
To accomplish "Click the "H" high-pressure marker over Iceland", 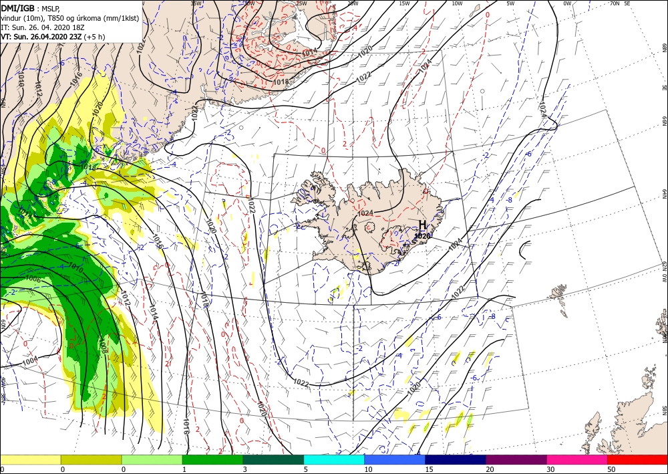I will tap(422, 225).
